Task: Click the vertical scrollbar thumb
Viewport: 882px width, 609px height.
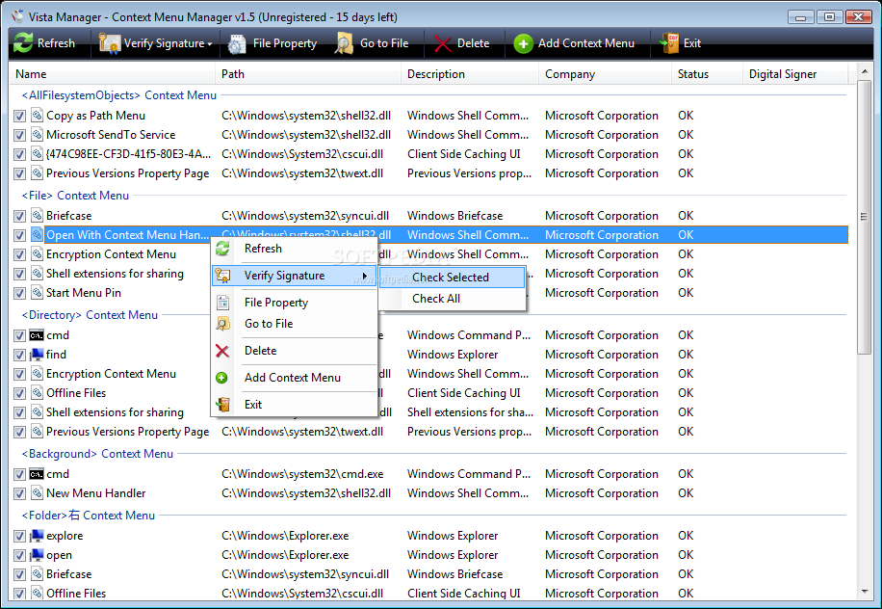Action: (864, 217)
